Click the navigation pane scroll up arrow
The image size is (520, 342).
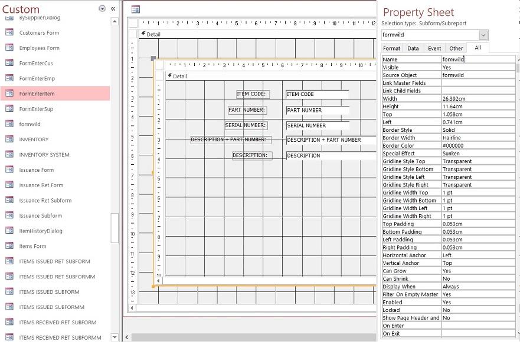[x=115, y=22]
